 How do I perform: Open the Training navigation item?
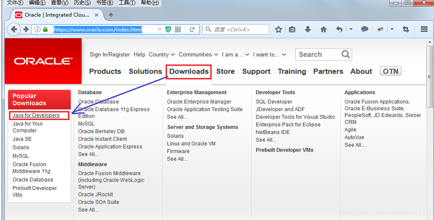click(x=292, y=71)
